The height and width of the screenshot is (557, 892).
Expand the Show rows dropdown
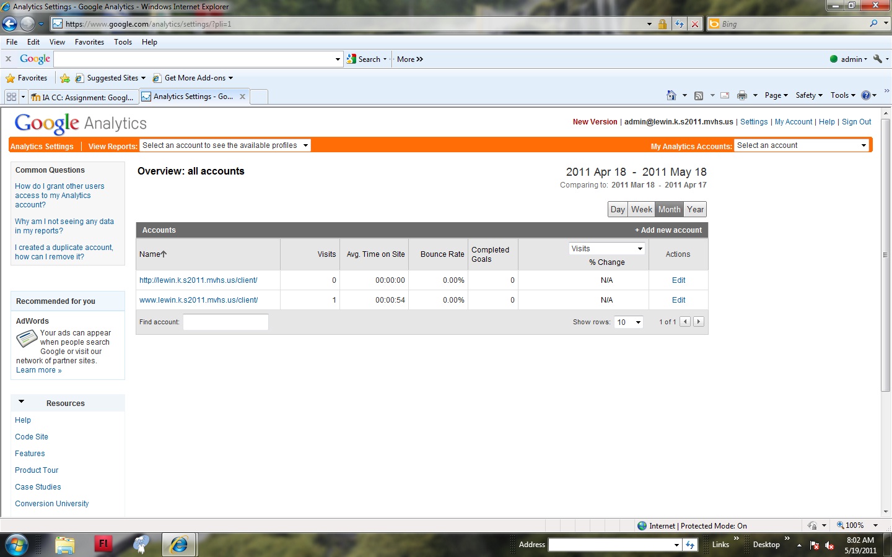pyautogui.click(x=629, y=322)
